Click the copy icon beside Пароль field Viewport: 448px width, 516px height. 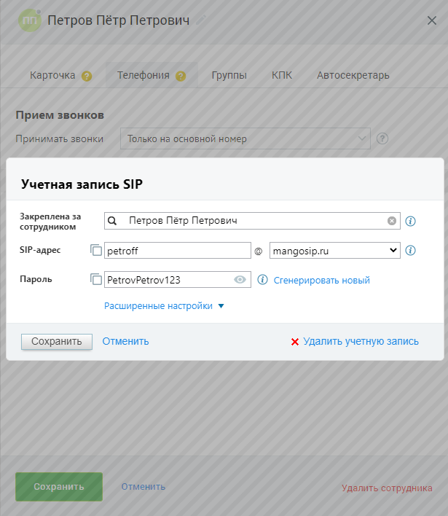[96, 280]
